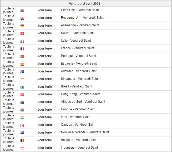Click the Italian flag icon
172x152 pixels.
pos(22,41)
